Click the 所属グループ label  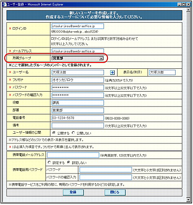pyautogui.click(x=22, y=58)
